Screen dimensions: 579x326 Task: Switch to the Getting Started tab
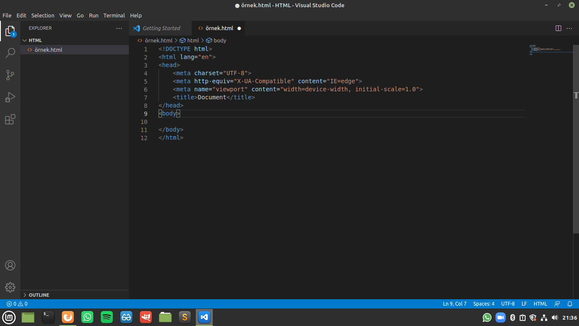(161, 28)
